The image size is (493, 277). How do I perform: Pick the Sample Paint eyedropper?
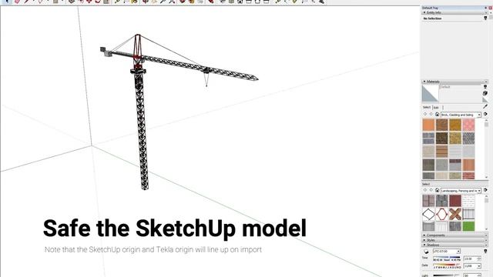[485, 107]
